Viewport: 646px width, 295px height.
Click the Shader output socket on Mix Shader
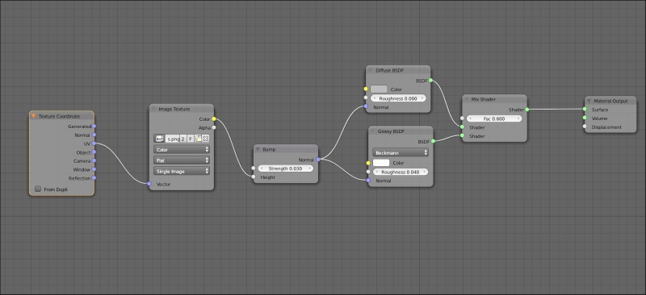(x=527, y=110)
